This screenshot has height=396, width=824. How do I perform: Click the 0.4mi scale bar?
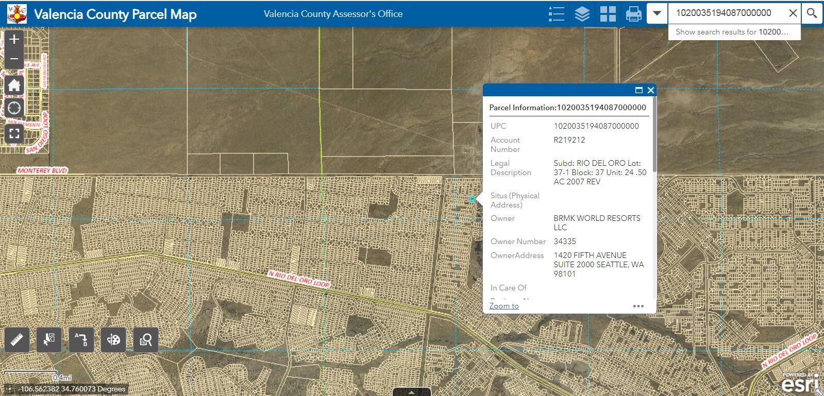tap(38, 376)
